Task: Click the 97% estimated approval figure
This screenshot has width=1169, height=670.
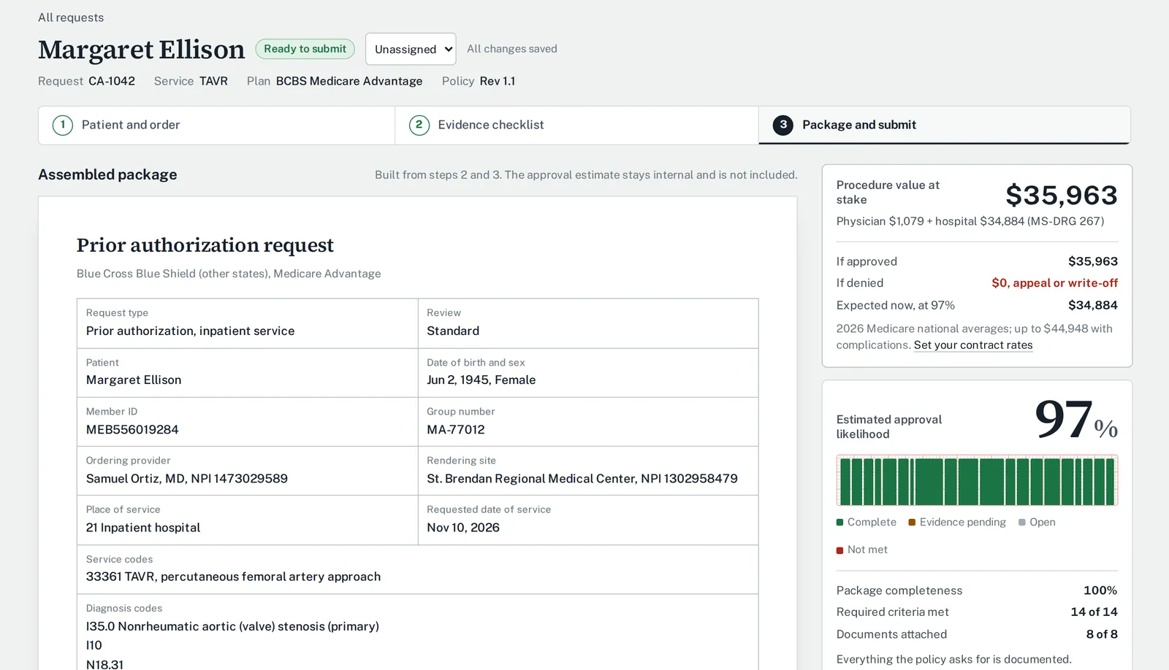Action: tap(1076, 420)
